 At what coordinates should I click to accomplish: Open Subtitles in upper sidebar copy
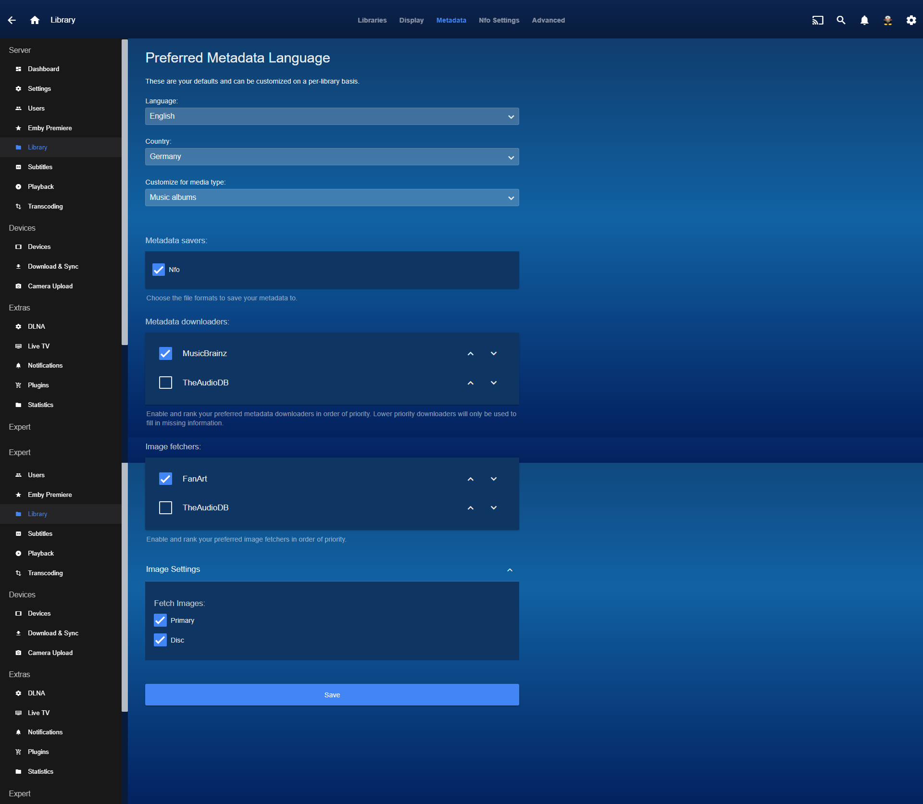pos(61,167)
